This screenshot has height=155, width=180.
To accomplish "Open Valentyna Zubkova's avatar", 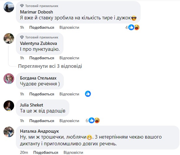I will click(9, 39).
